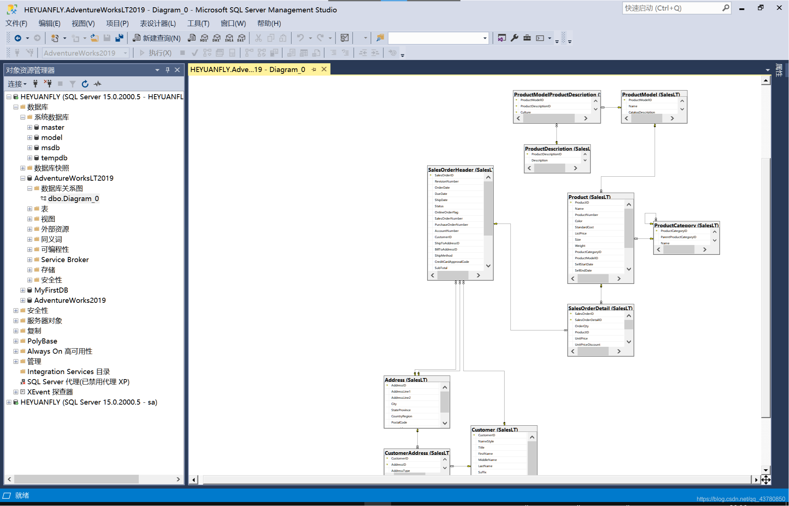Open the 视图(V) menu
The height and width of the screenshot is (506, 789).
[83, 23]
